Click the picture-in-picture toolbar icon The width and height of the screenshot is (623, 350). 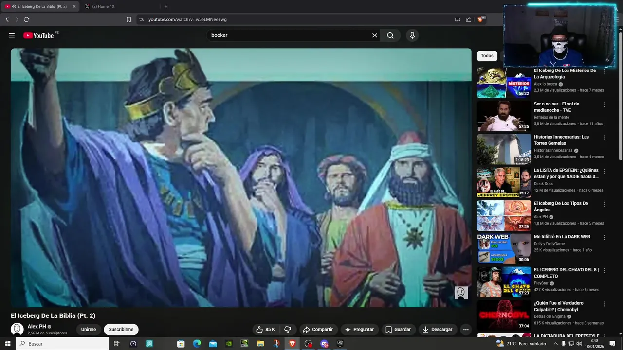458,19
